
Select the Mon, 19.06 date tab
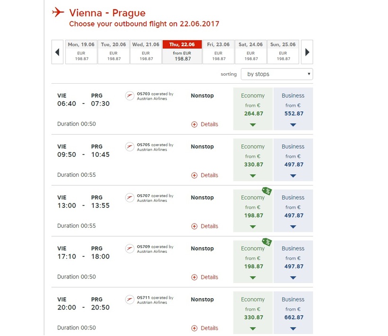click(x=81, y=52)
